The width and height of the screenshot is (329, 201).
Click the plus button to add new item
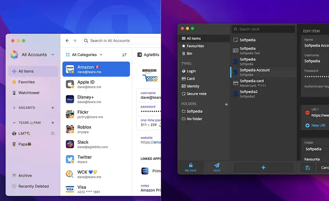(263, 168)
